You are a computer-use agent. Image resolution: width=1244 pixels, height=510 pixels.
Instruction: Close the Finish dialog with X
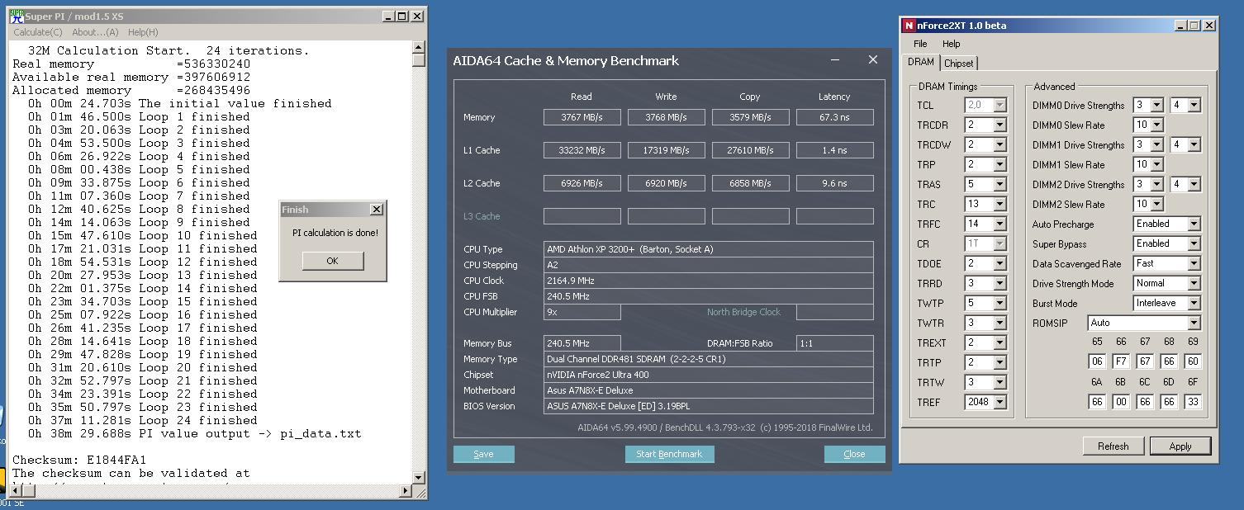(377, 210)
